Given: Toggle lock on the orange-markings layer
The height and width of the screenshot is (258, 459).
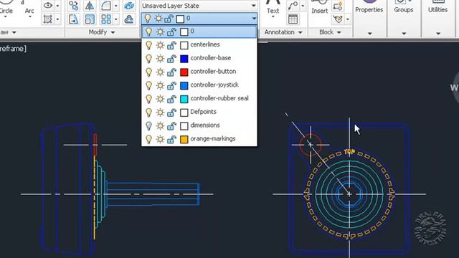Looking at the screenshot, I should point(171,139).
